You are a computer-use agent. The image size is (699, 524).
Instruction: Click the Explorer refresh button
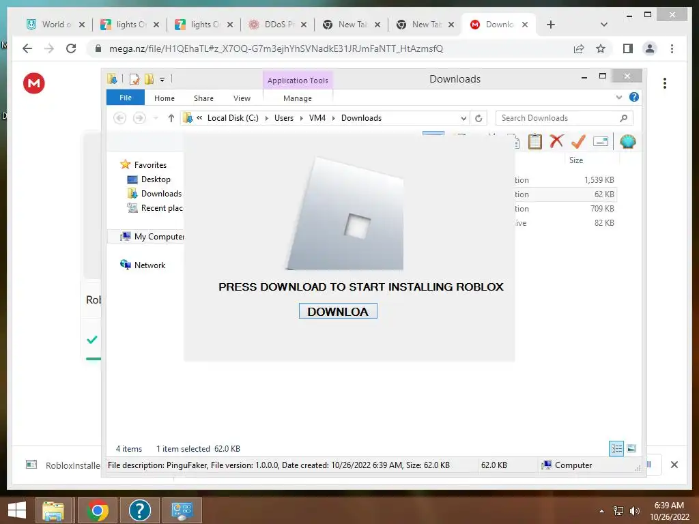[479, 118]
